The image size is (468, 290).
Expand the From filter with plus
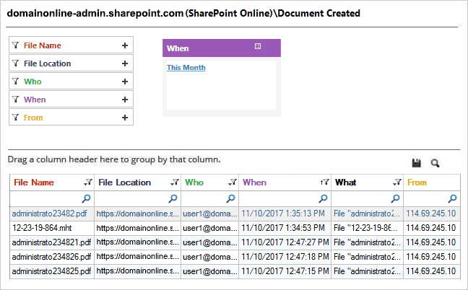tap(125, 118)
